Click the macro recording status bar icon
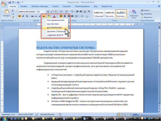The image size is (161, 121). (x=60, y=114)
